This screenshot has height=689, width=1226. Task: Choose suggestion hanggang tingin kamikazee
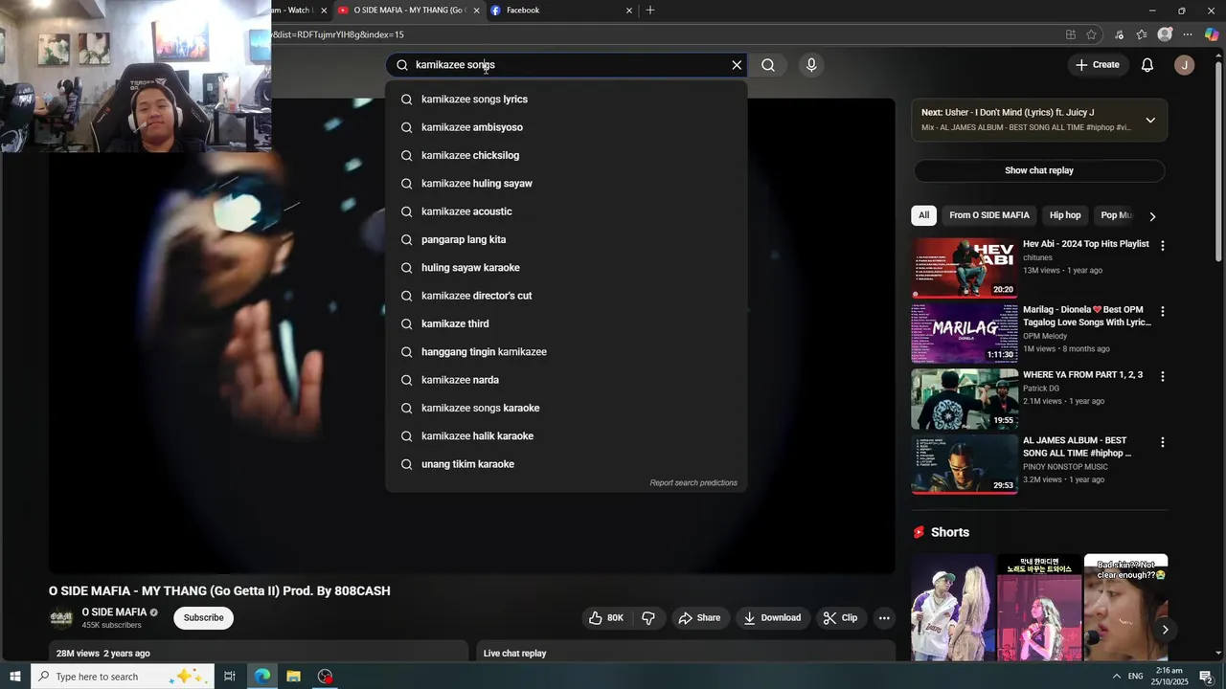coord(566,352)
